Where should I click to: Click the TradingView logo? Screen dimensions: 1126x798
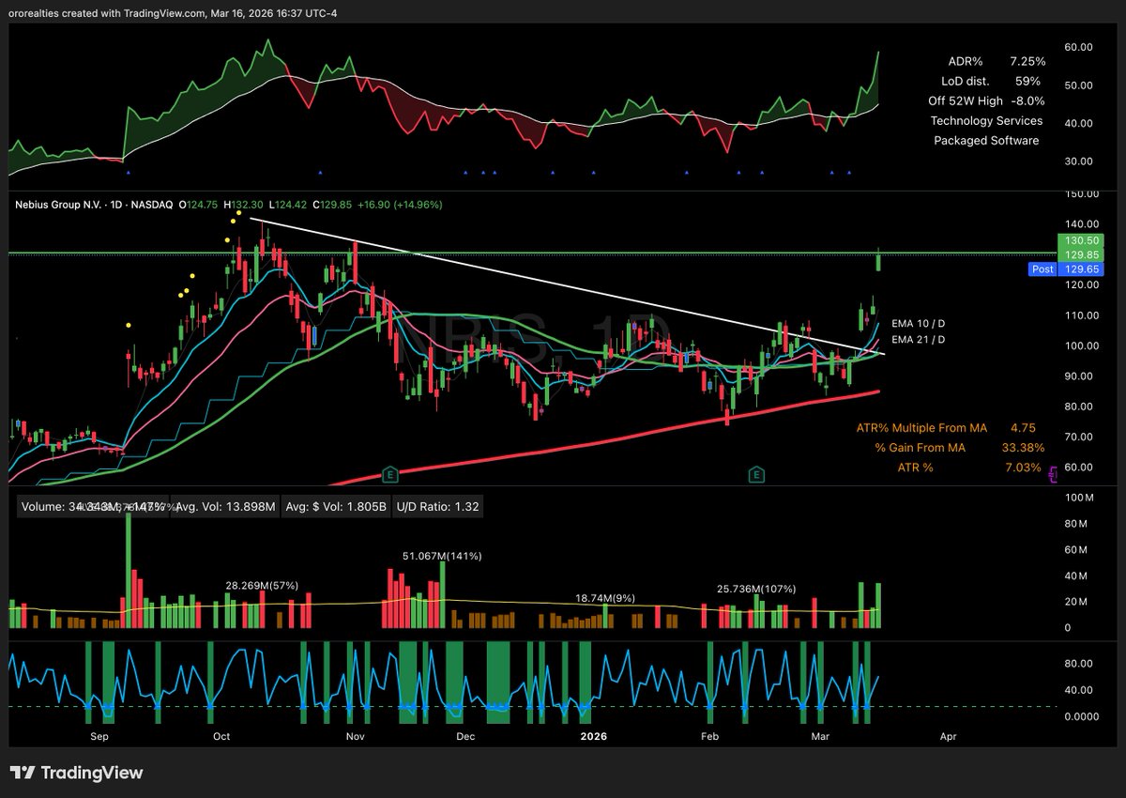77,773
